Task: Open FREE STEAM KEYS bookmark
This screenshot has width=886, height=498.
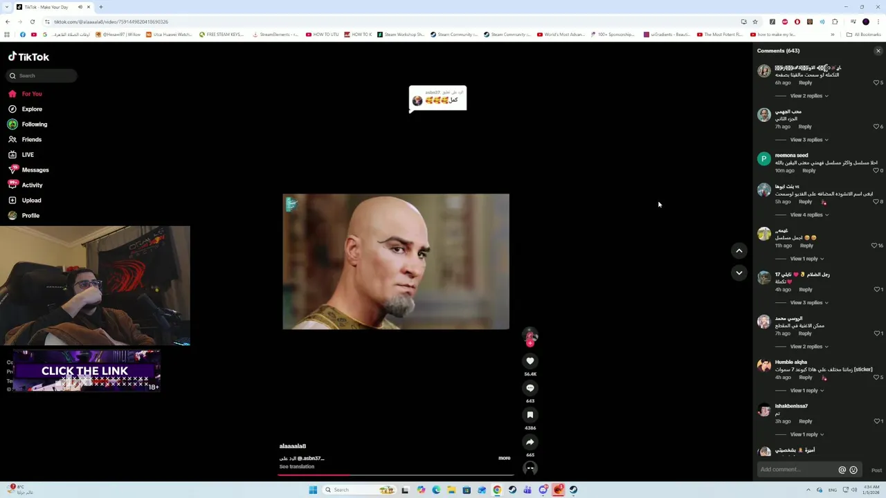Action: 221,34
